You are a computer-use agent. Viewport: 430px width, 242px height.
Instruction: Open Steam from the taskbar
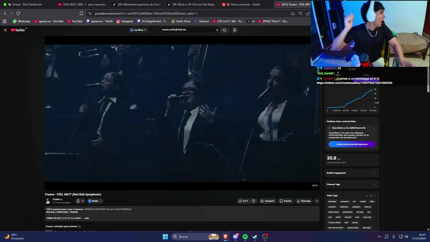click(x=255, y=237)
